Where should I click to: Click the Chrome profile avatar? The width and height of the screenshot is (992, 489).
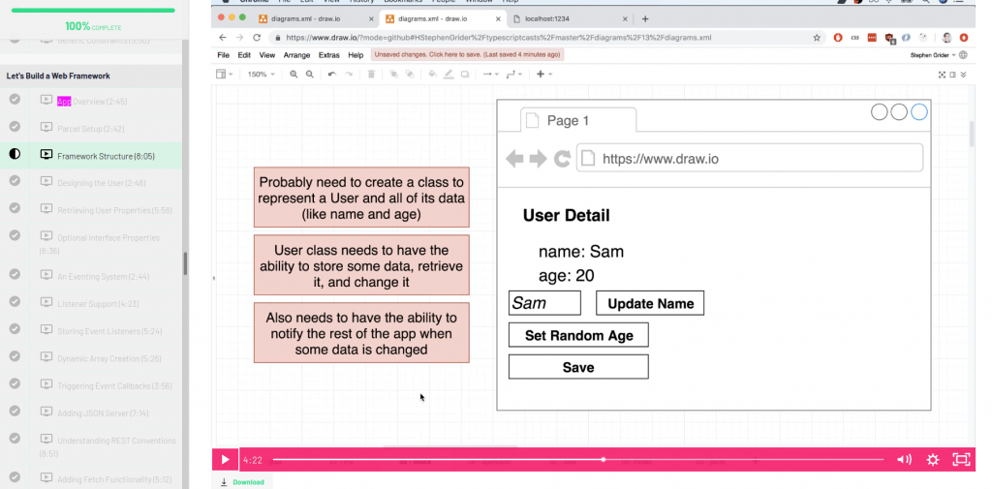[x=947, y=38]
